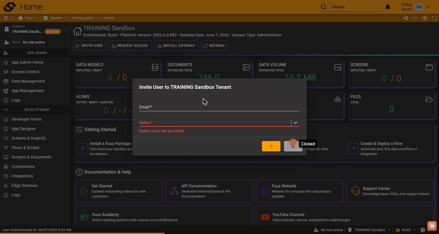Click the orange plus button in dialog
Viewport: 439px width, 234px height.
[271, 146]
